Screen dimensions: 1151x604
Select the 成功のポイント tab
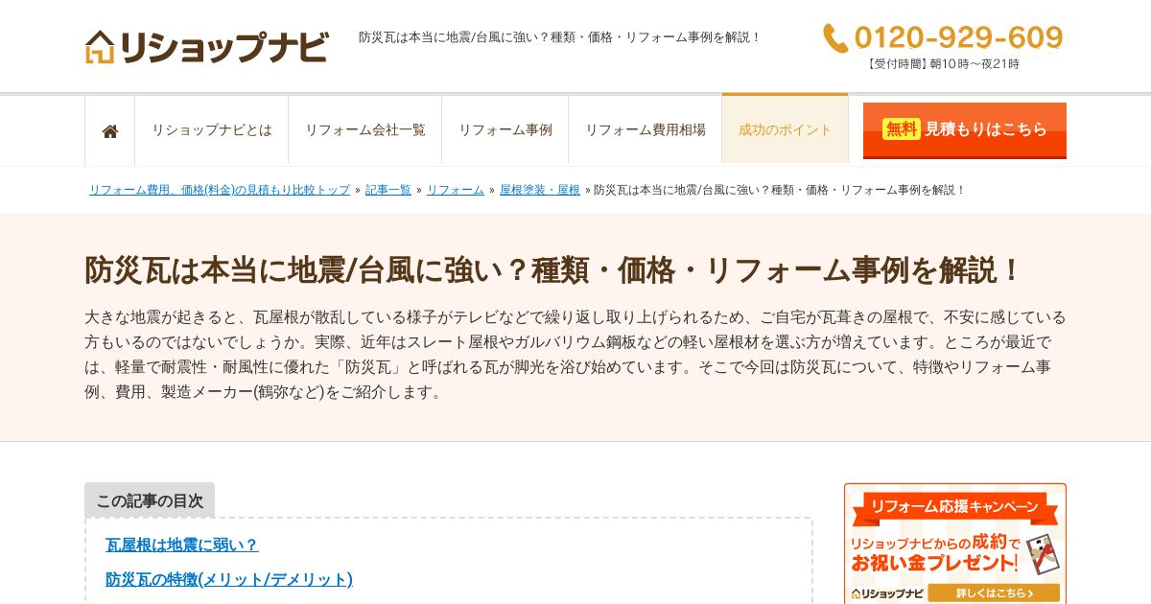786,129
